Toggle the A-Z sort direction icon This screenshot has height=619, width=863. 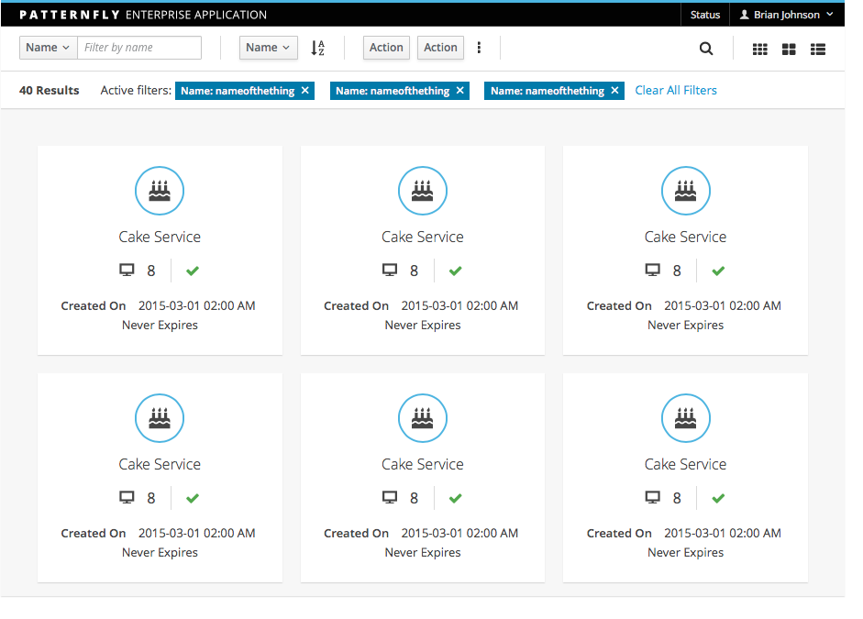(317, 48)
